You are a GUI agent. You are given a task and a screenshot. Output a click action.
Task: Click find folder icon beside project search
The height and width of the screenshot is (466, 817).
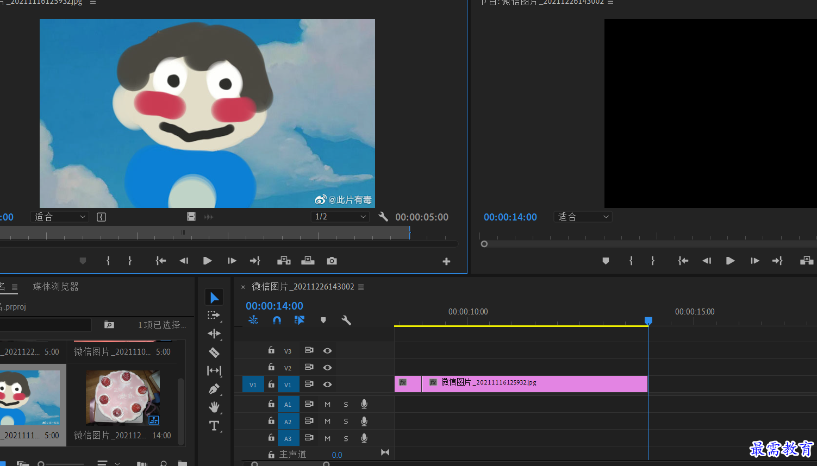pyautogui.click(x=109, y=325)
